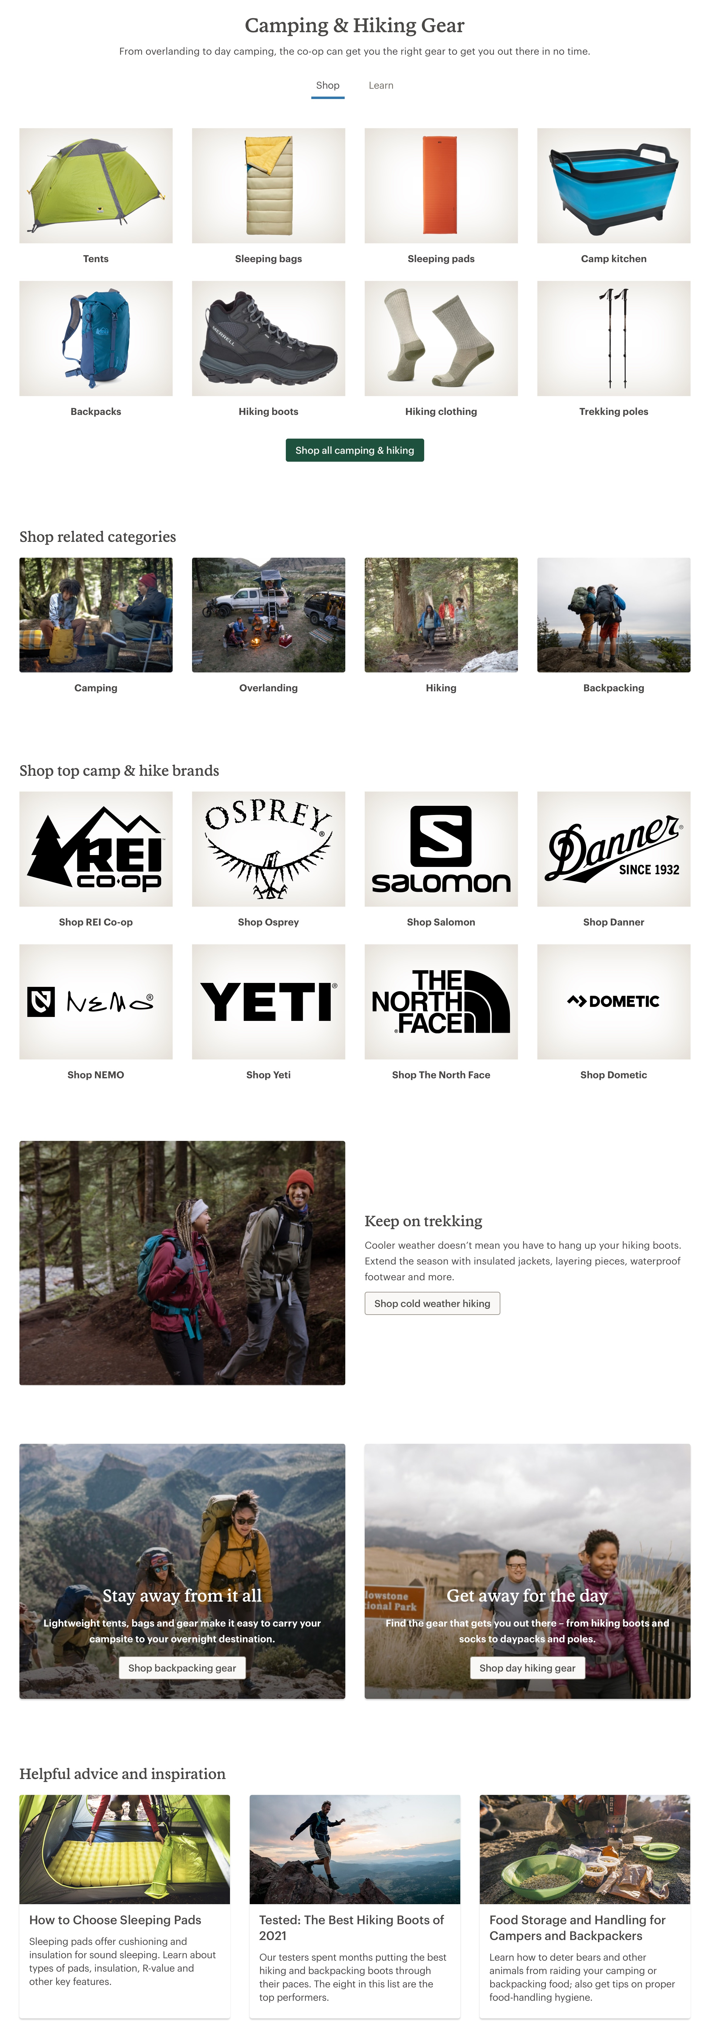Read How to Choose Sleeping Pads article
The image size is (710, 2036).
coord(115,1920)
